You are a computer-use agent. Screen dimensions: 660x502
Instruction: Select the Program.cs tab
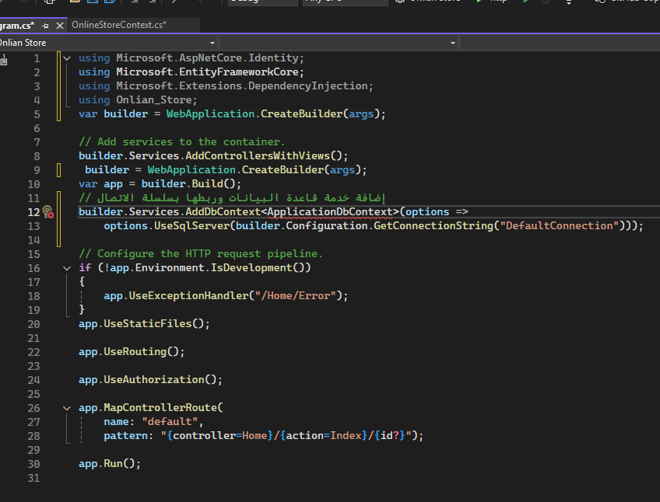click(17, 26)
